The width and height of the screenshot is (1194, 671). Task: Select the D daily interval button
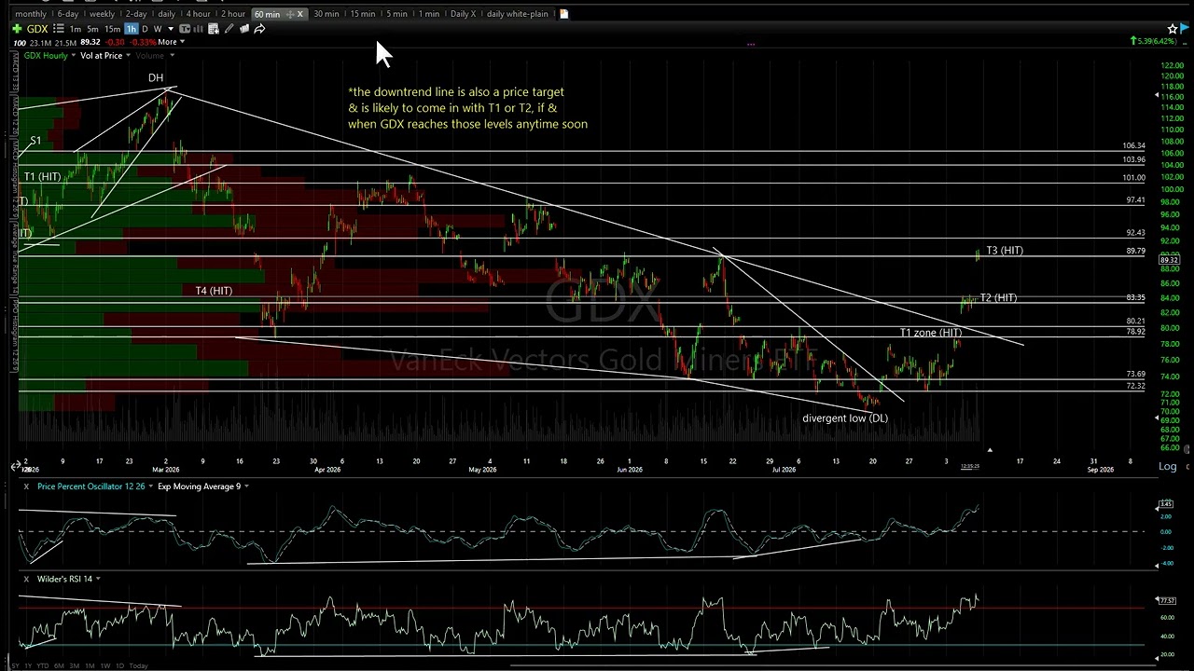[145, 29]
